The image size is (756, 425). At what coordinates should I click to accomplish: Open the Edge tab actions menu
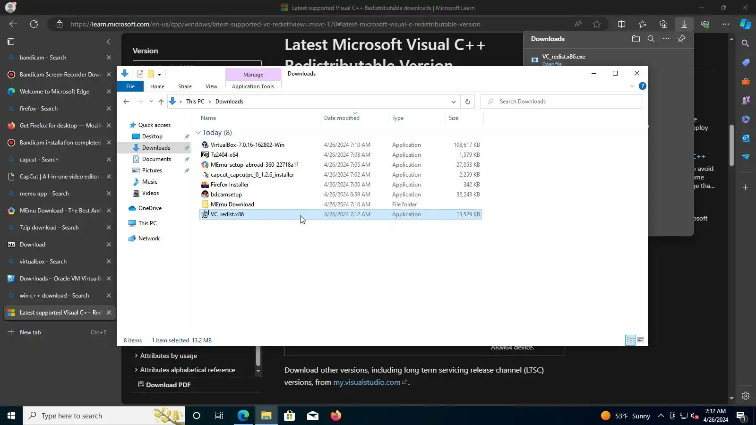[x=11, y=42]
